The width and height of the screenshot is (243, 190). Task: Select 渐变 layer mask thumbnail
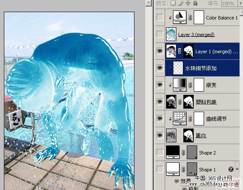pos(199,85)
